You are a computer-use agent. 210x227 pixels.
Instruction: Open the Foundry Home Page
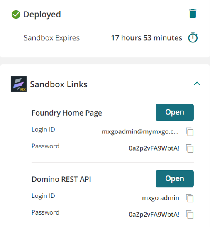[x=175, y=112]
